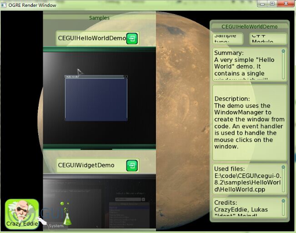Viewport: 296px width, 233px height.
Task: Click the Samples header title
Action: pyautogui.click(x=99, y=18)
